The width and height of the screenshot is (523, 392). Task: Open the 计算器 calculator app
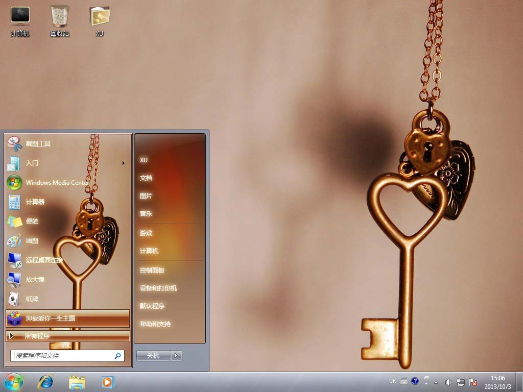(x=35, y=202)
